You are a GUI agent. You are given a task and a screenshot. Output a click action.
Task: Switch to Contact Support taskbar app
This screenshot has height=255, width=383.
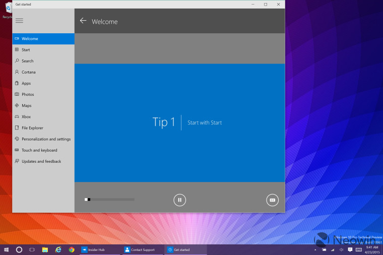(x=143, y=249)
